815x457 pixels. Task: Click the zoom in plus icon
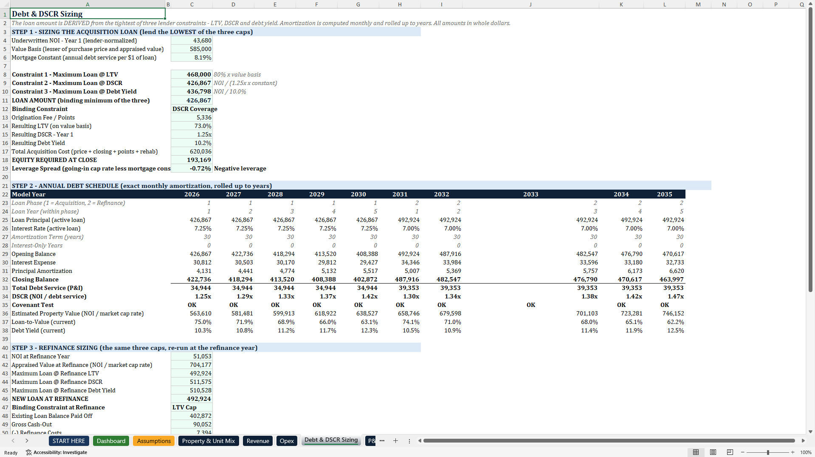[793, 452]
